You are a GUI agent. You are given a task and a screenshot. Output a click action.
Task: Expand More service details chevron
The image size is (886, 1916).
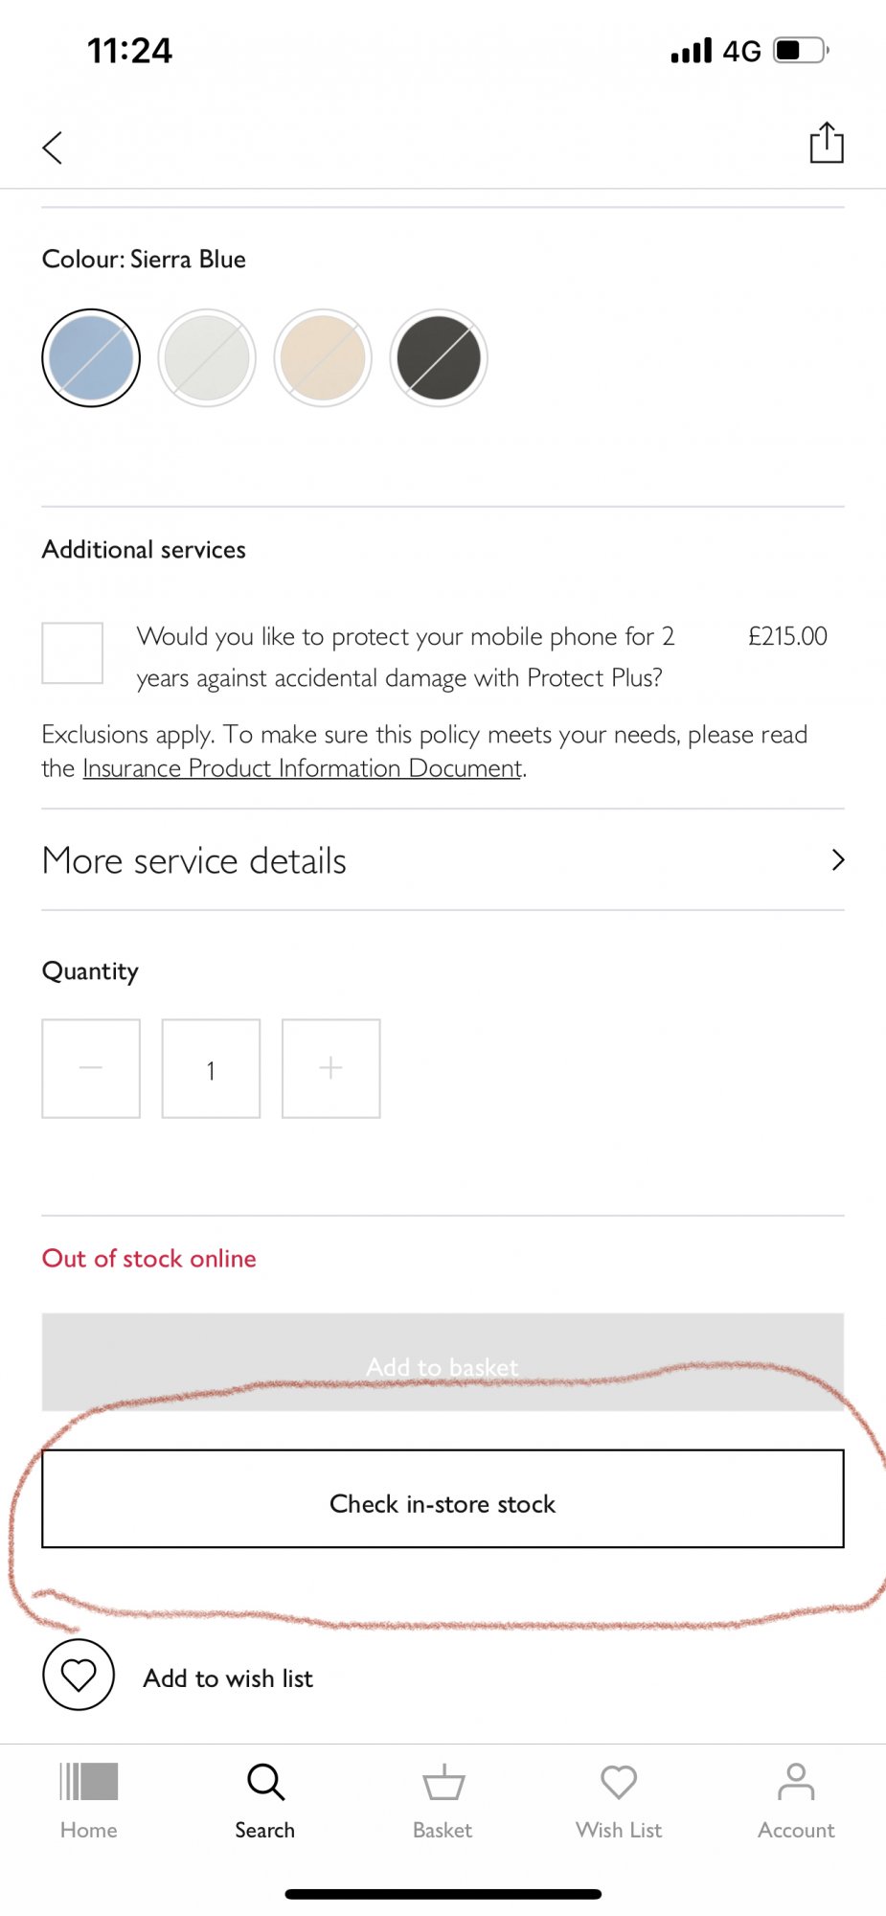(837, 860)
